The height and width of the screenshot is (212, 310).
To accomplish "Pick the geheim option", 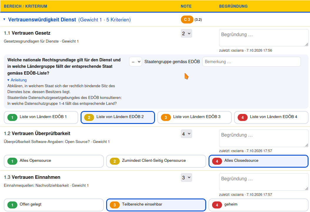I will coord(259,205).
